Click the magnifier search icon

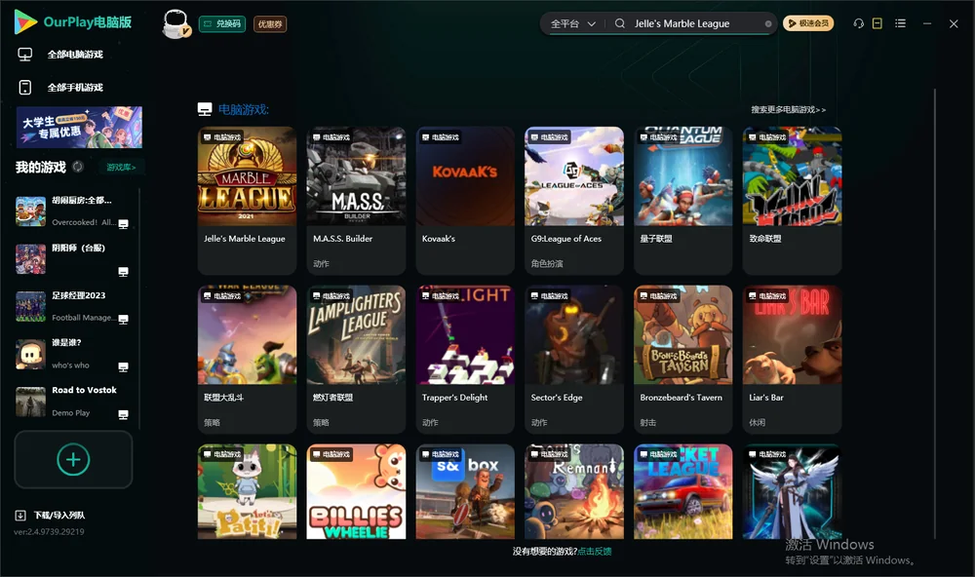coord(620,23)
